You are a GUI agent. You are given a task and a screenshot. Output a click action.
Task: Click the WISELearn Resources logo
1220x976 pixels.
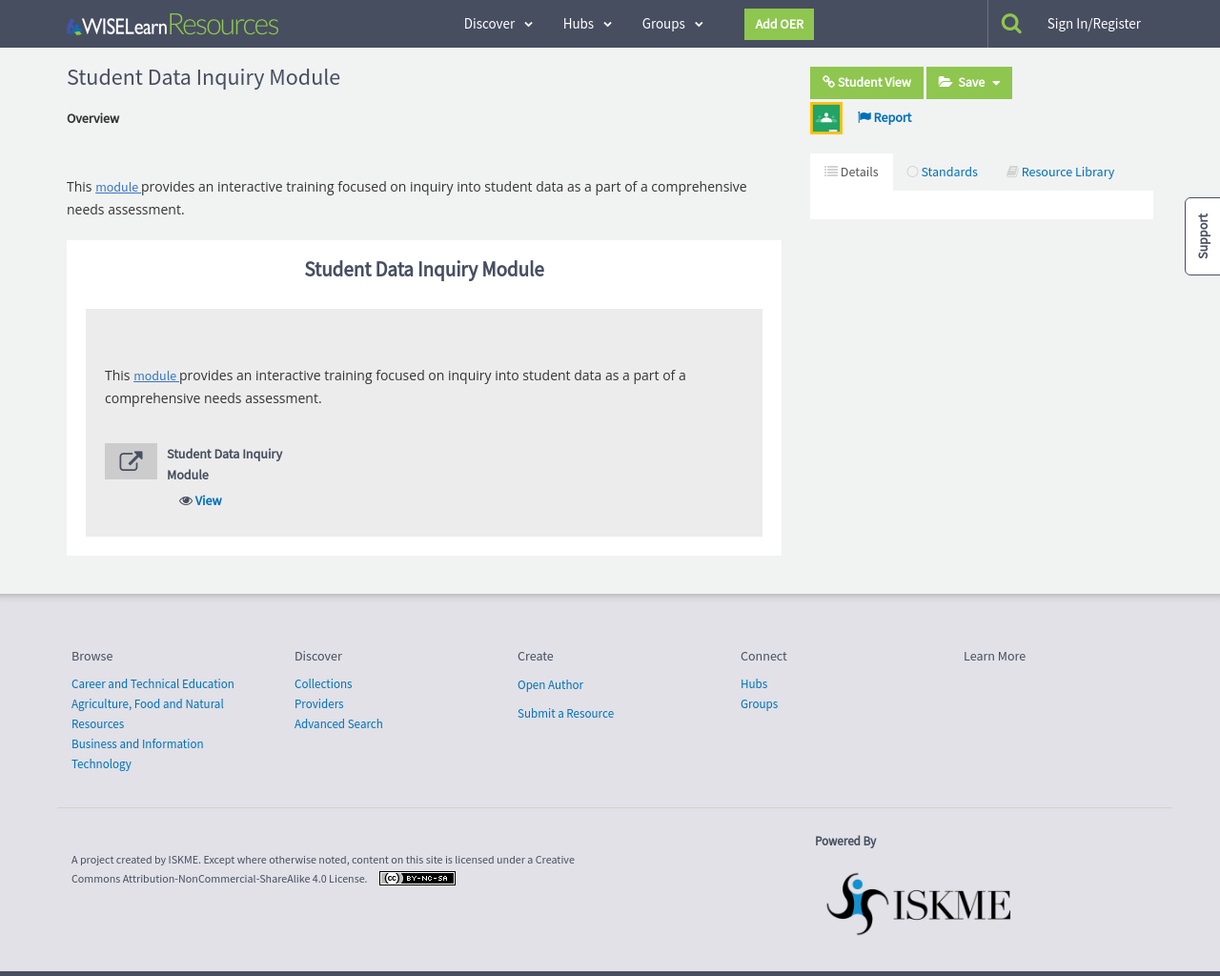(x=172, y=23)
